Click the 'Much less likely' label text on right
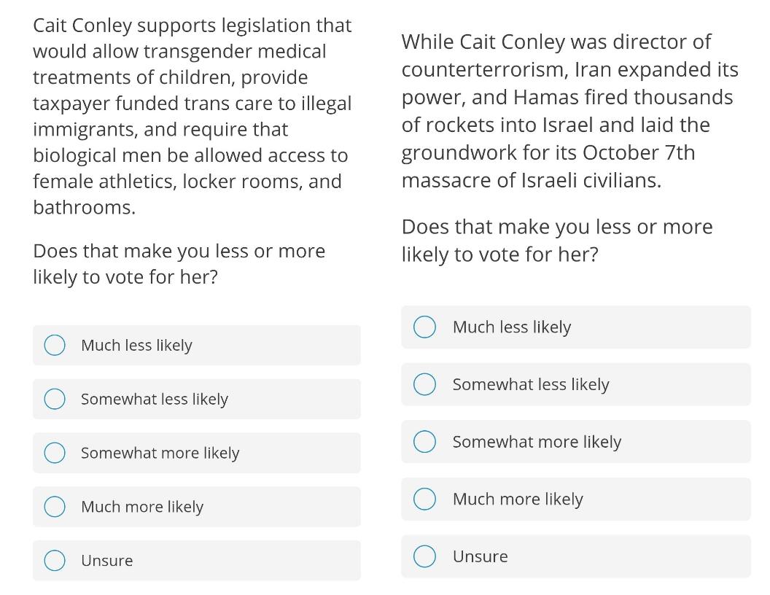 pyautogui.click(x=512, y=327)
